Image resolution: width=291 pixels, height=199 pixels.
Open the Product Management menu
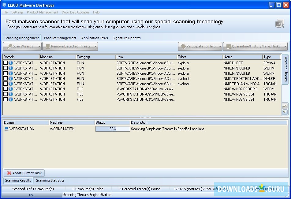coord(43,12)
